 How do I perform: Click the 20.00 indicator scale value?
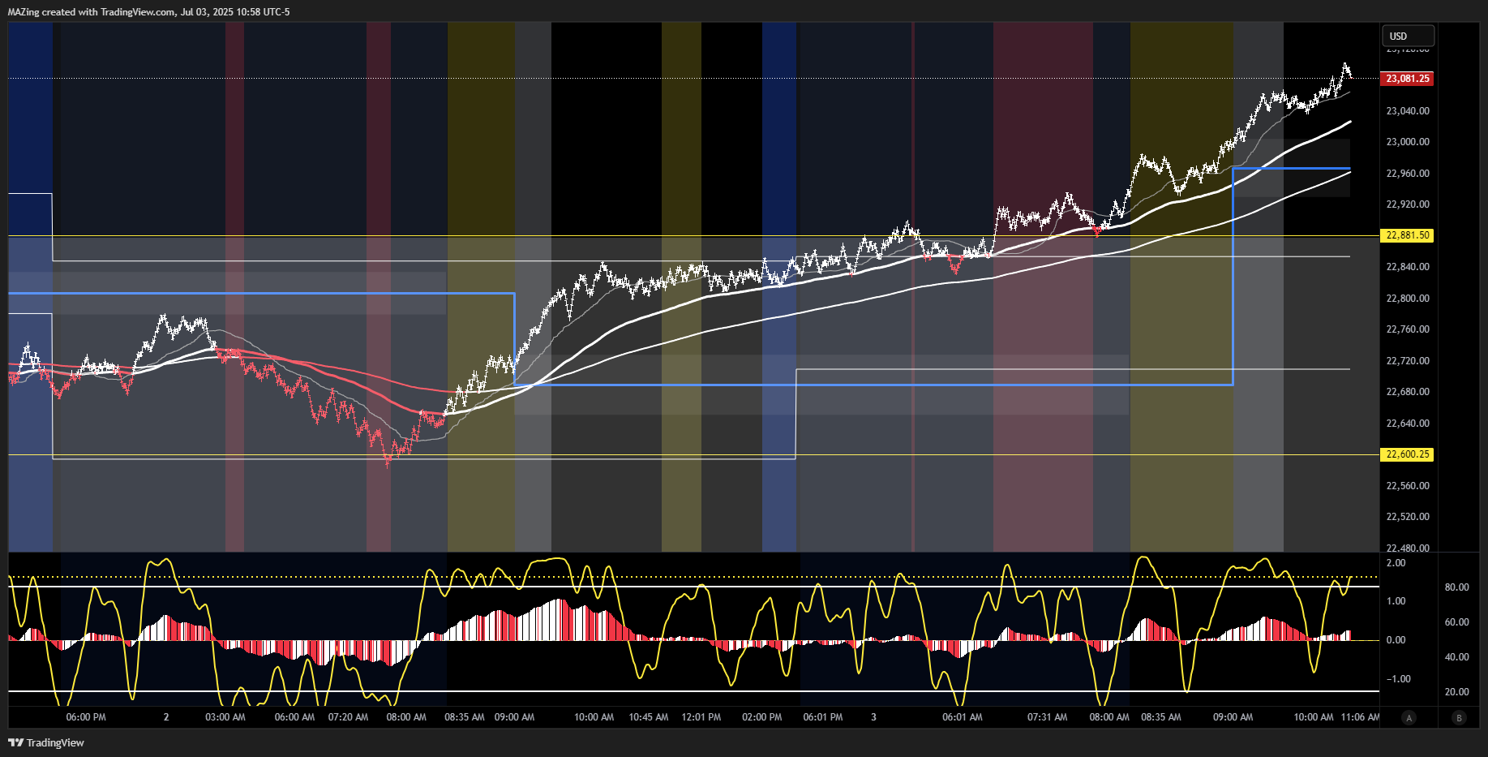coord(1456,692)
